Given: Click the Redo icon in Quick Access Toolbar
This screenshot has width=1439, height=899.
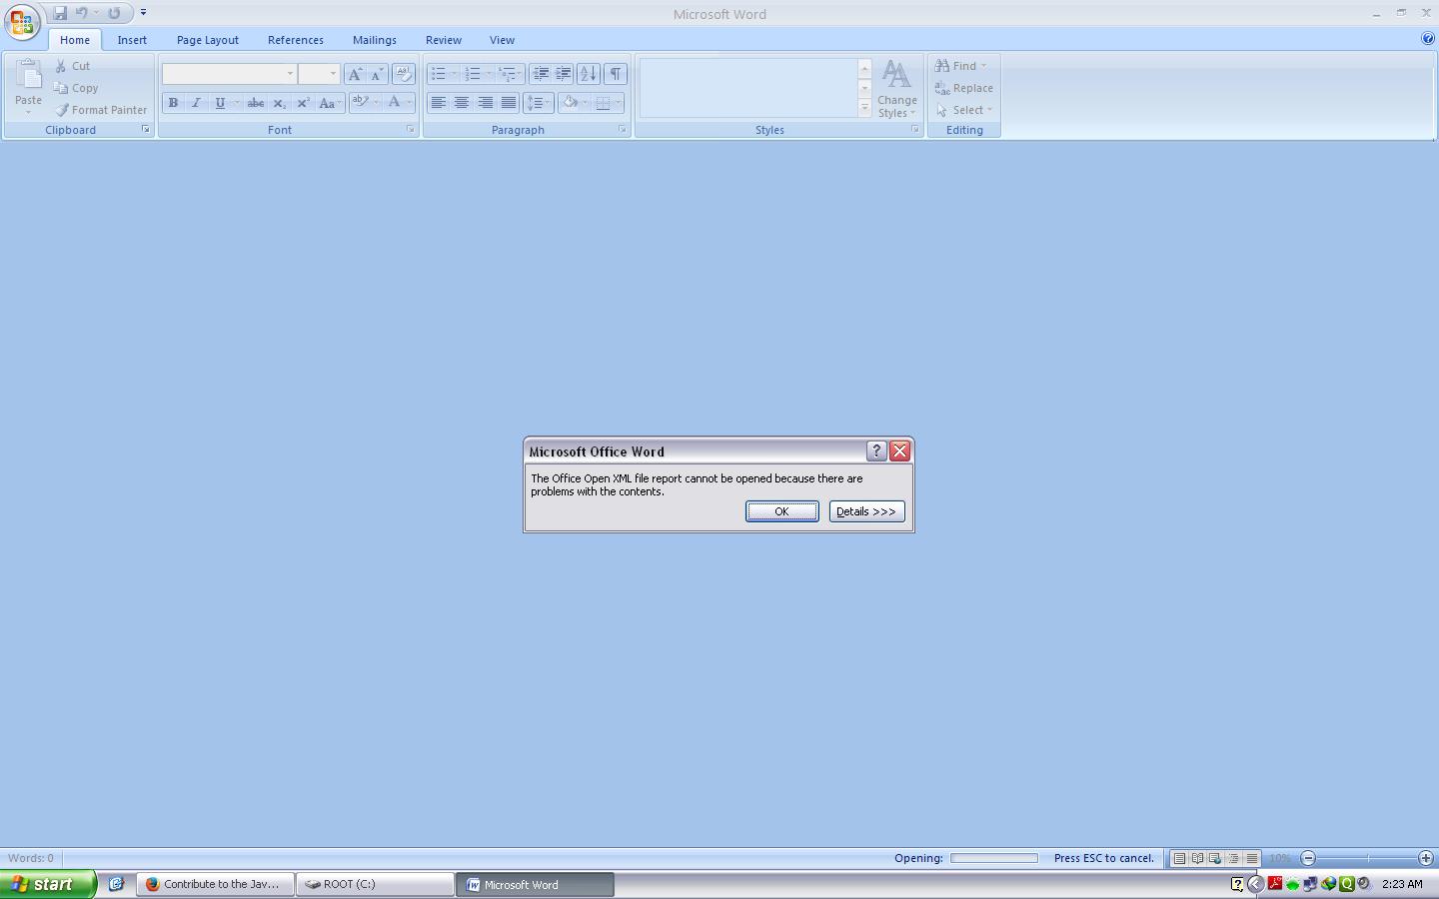Looking at the screenshot, I should tap(114, 13).
